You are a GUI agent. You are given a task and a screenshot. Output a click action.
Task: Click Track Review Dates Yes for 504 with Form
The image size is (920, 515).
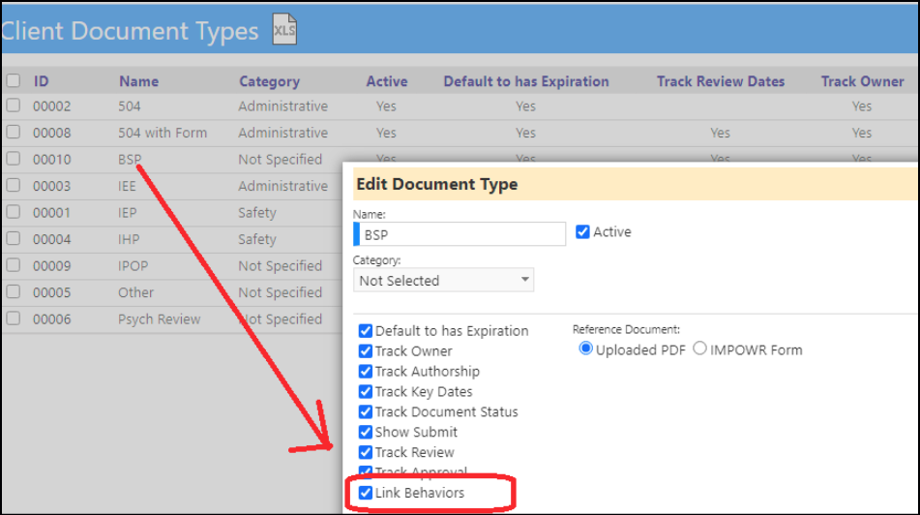click(720, 133)
